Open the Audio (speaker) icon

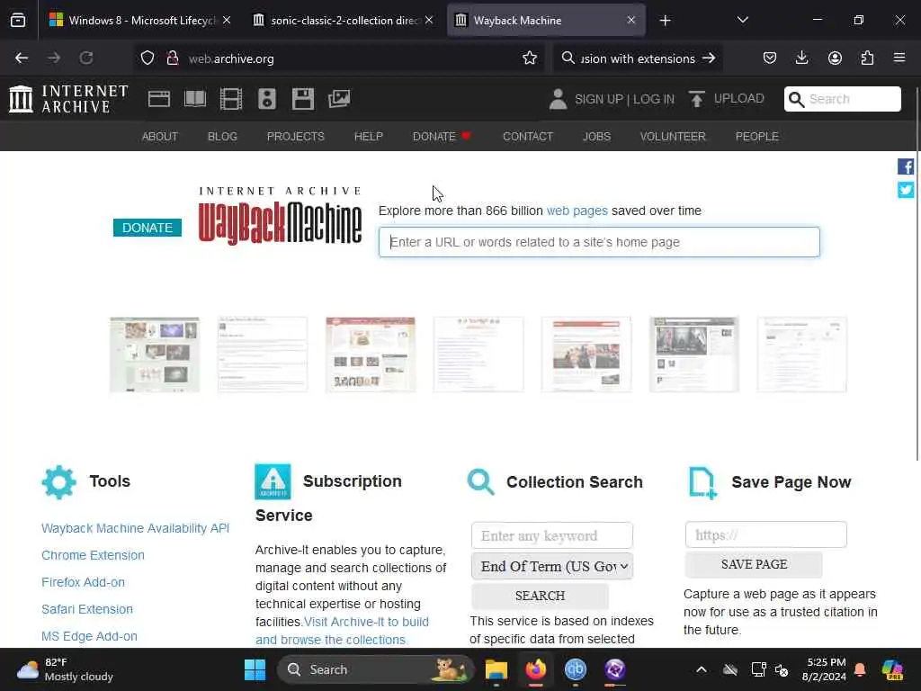pos(266,99)
